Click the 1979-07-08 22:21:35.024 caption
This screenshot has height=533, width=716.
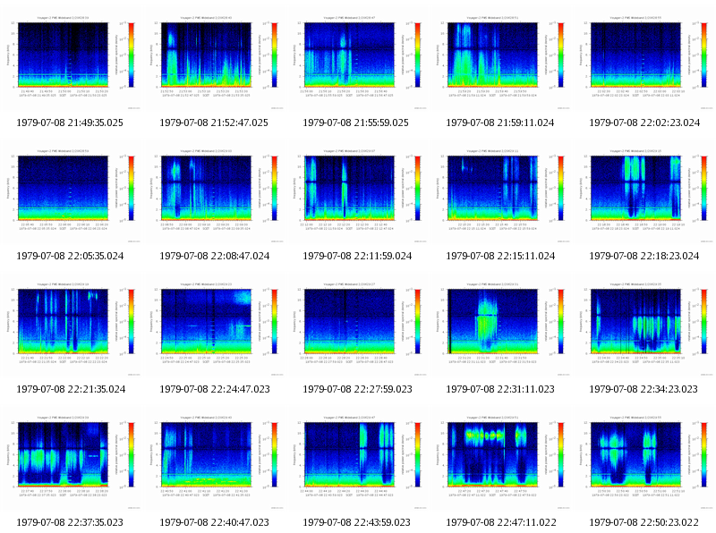[71, 389]
